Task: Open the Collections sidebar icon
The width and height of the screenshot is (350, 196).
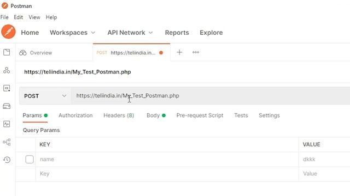Action: tap(7, 52)
